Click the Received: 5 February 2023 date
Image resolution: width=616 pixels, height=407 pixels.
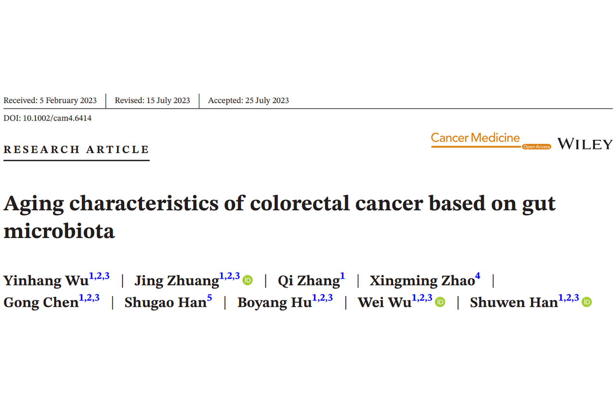50,100
